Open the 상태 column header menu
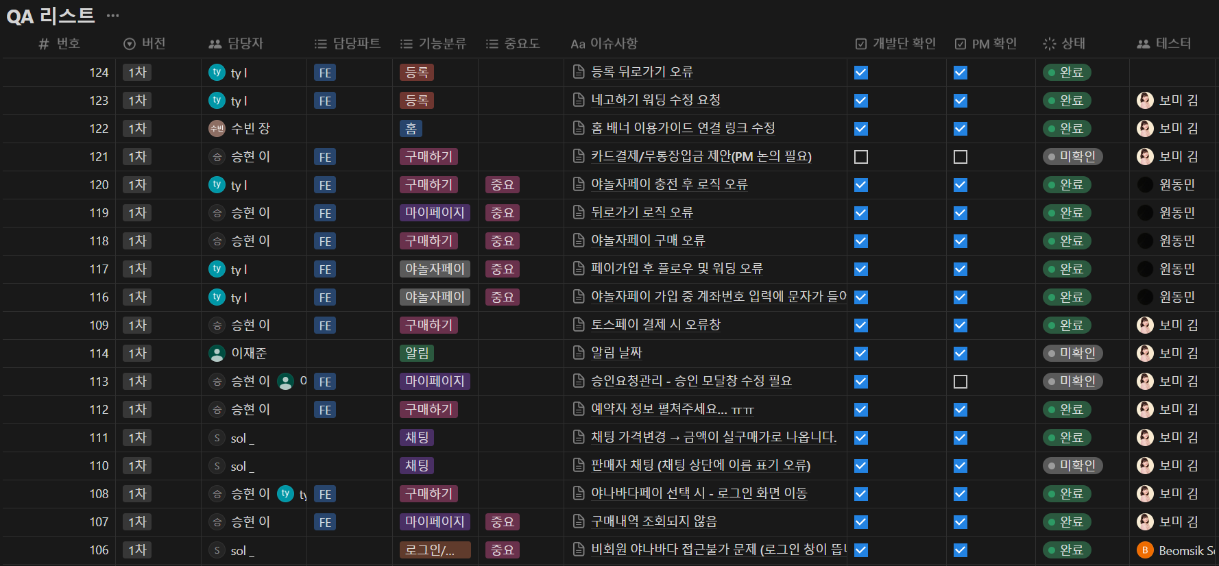 point(1063,43)
